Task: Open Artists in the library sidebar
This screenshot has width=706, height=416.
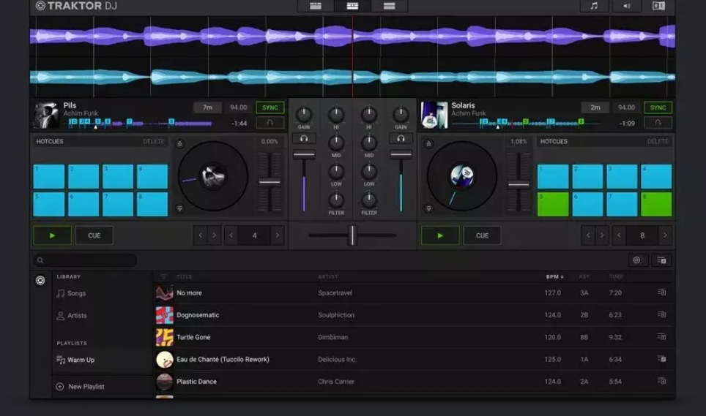Action: tap(72, 315)
